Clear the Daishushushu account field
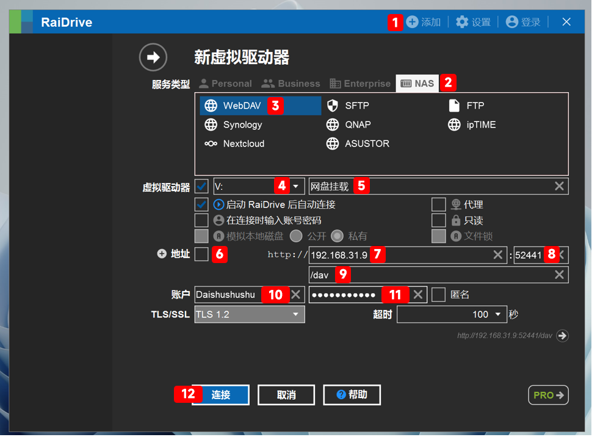592x437 pixels. click(x=295, y=294)
